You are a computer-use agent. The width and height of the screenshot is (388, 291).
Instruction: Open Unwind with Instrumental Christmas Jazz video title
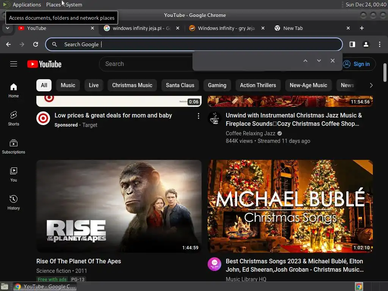[x=294, y=119]
